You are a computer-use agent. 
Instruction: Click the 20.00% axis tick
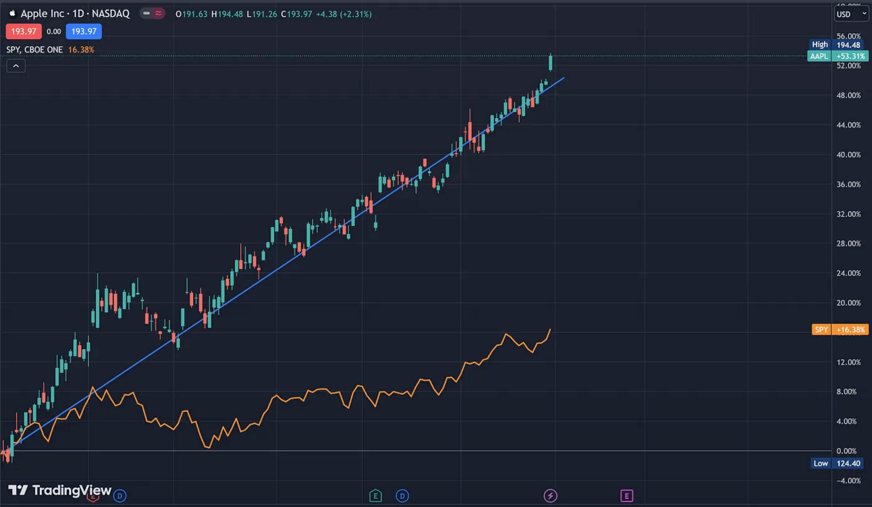point(848,303)
